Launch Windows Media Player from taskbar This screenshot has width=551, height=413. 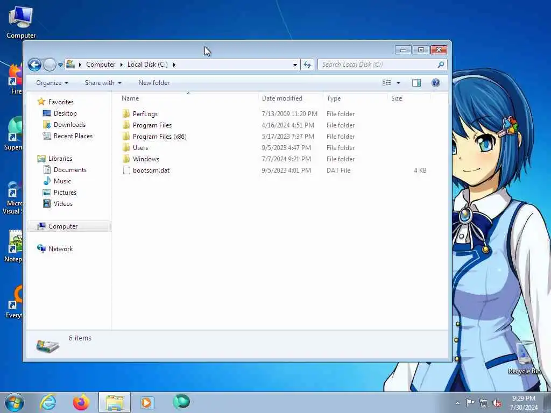click(146, 402)
